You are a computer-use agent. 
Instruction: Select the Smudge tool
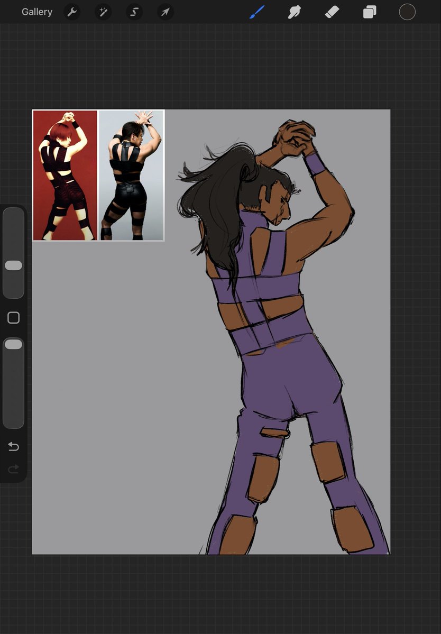coord(295,12)
